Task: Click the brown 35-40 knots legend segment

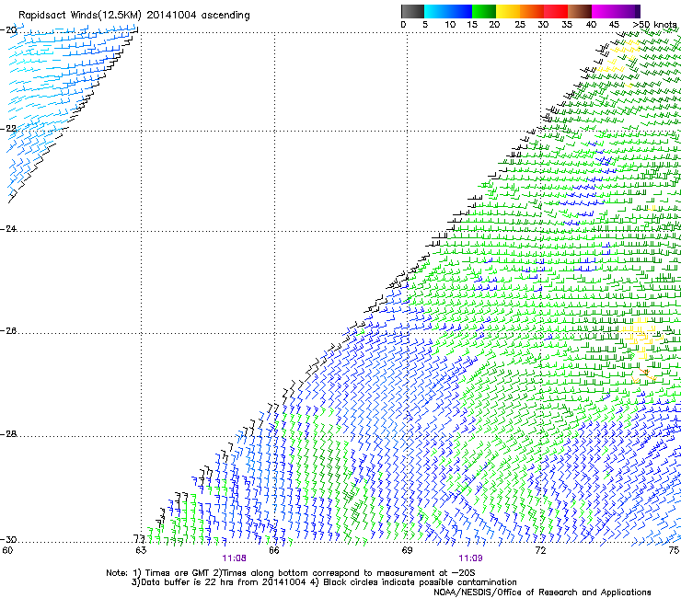Action: (580, 11)
